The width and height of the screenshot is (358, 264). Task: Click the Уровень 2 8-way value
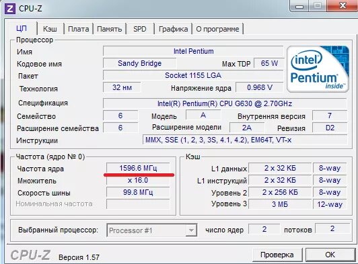click(x=330, y=192)
